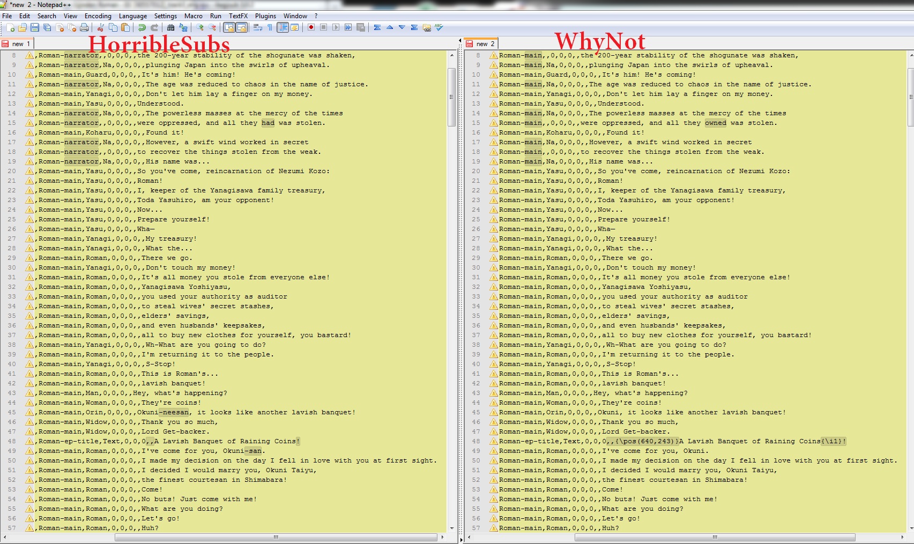Viewport: 914px width, 544px height.
Task: Click left pane horizontal scrollbar thumb
Action: point(276,536)
